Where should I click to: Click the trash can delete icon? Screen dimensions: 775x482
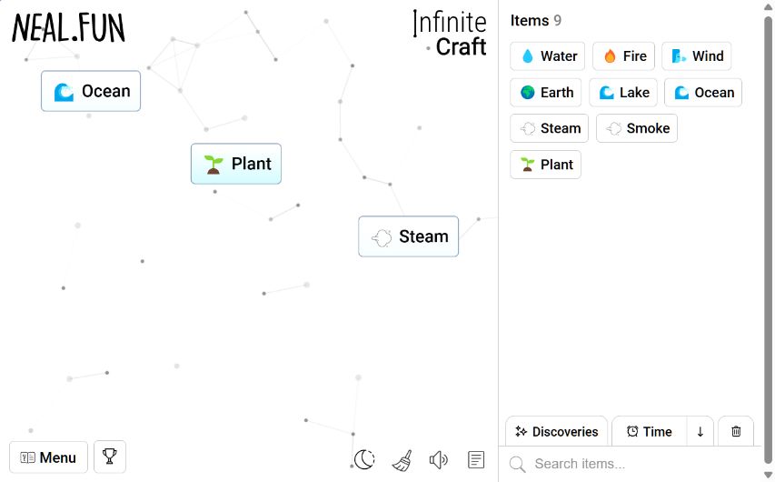pyautogui.click(x=736, y=431)
